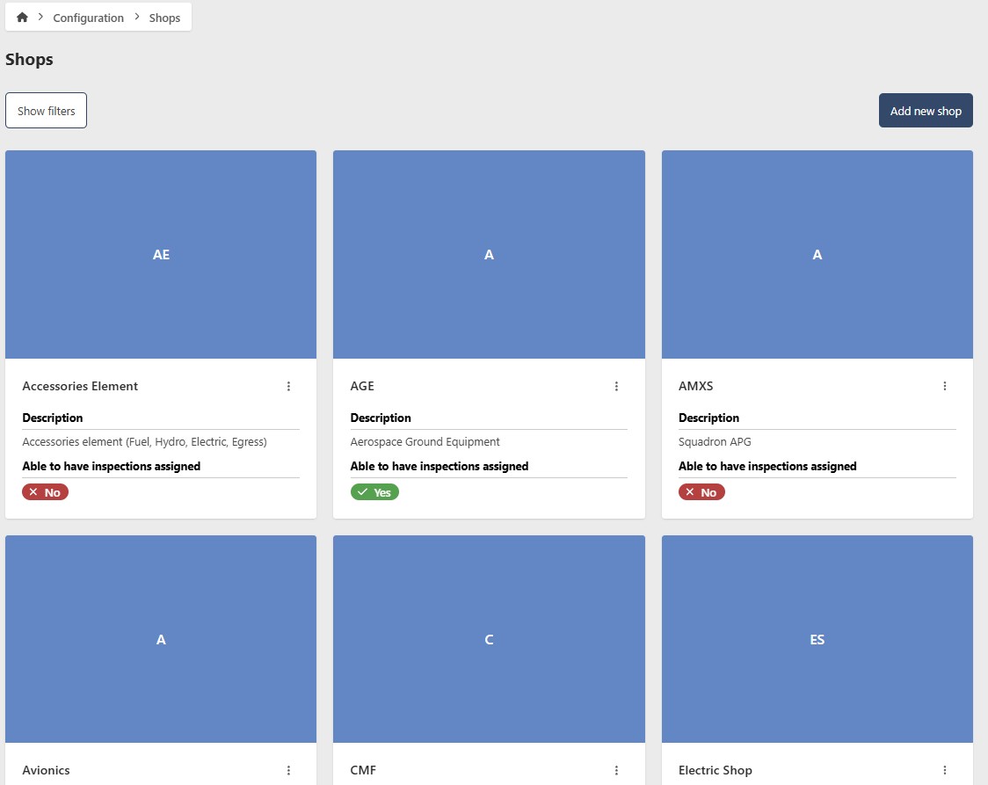Click the ES Electric Shop thumbnail

[817, 639]
